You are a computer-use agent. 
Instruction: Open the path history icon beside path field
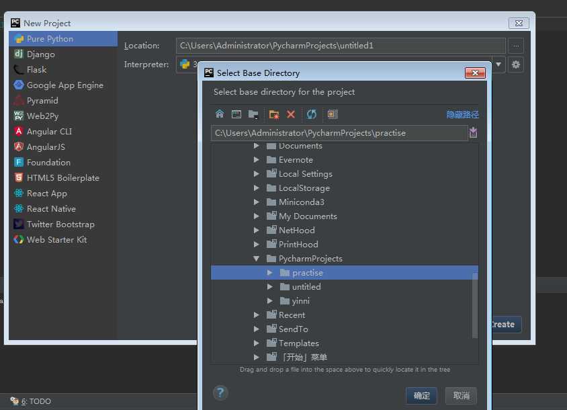pyautogui.click(x=473, y=132)
